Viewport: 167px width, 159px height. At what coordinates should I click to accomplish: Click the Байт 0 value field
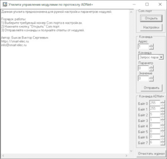pyautogui.click(x=155, y=103)
